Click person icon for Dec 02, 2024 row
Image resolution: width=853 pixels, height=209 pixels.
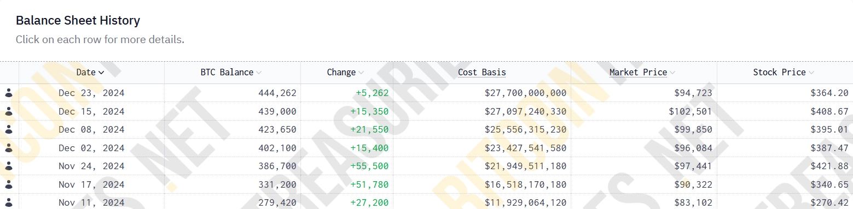tap(8, 148)
